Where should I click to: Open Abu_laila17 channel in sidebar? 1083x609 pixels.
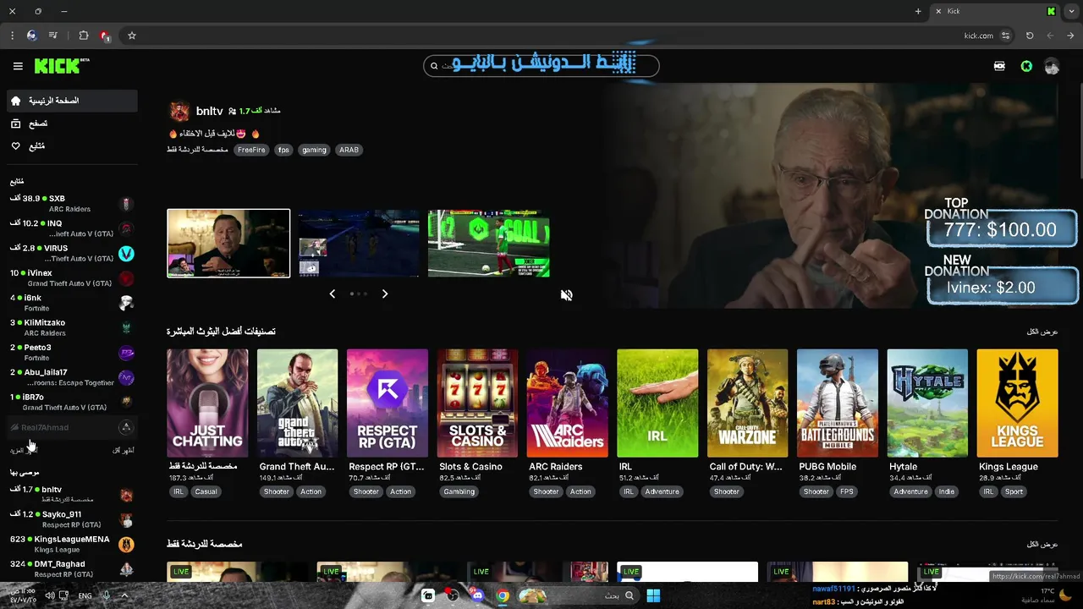click(x=72, y=377)
